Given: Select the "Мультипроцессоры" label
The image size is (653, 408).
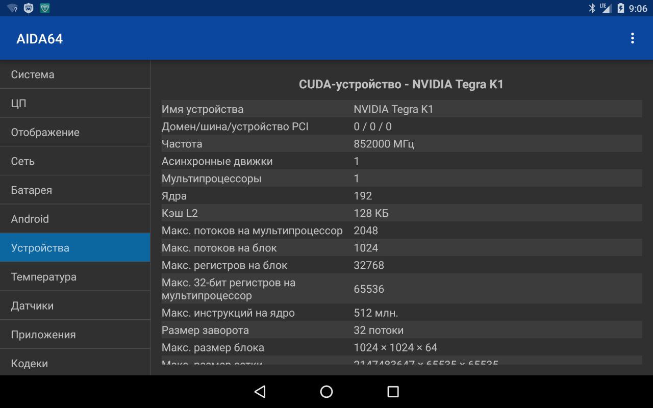Looking at the screenshot, I should [x=212, y=178].
